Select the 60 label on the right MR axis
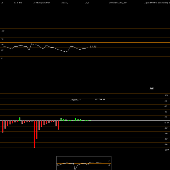 pos(166,106)
